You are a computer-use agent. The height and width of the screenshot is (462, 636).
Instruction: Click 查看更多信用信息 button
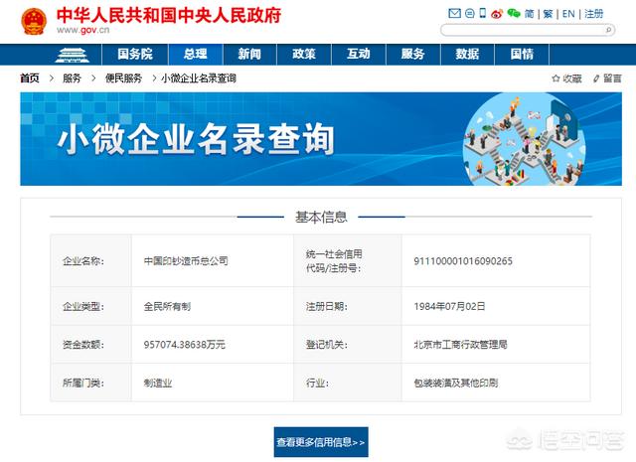pyautogui.click(x=321, y=442)
